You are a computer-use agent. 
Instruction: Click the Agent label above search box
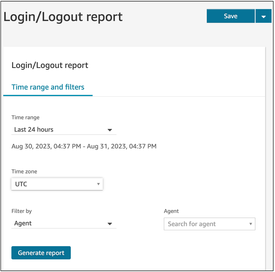171,211
